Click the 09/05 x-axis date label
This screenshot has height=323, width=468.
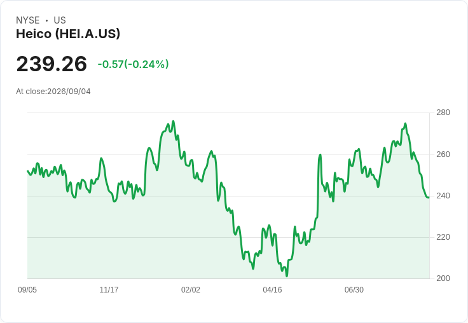[x=27, y=289]
